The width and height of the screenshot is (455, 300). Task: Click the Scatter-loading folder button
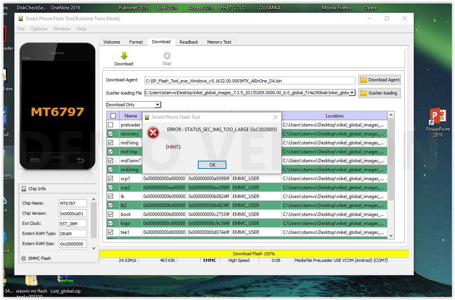click(379, 93)
